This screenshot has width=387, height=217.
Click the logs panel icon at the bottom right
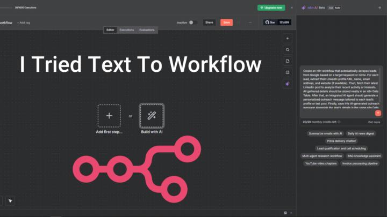(x=285, y=213)
